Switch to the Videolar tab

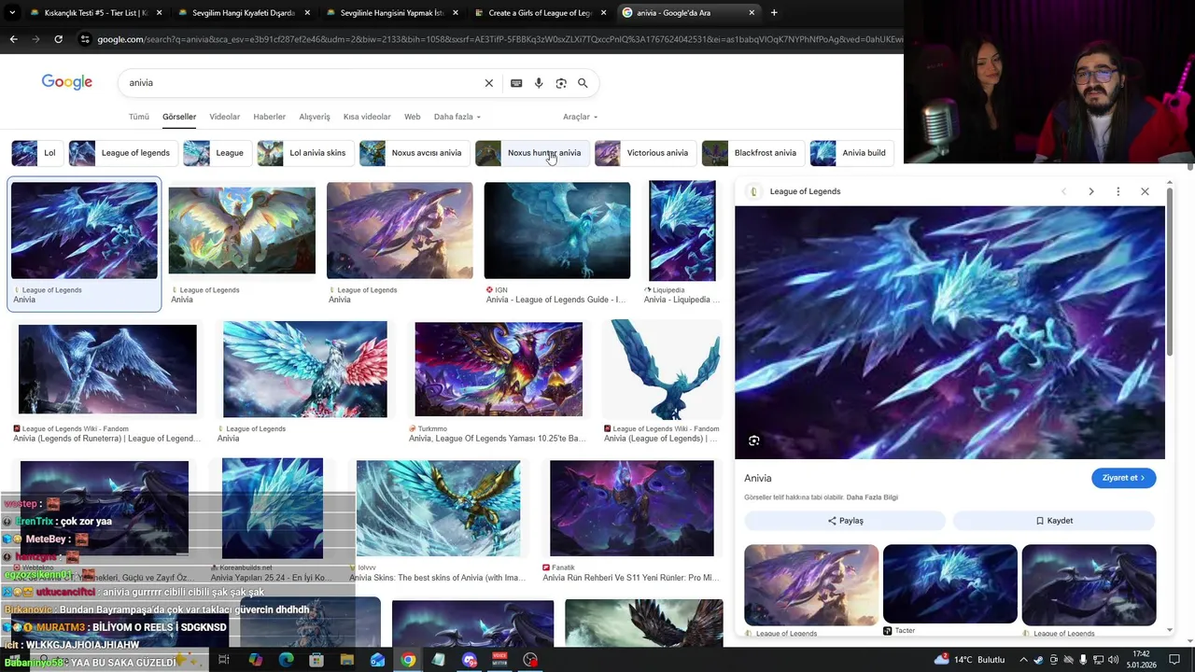tap(225, 117)
